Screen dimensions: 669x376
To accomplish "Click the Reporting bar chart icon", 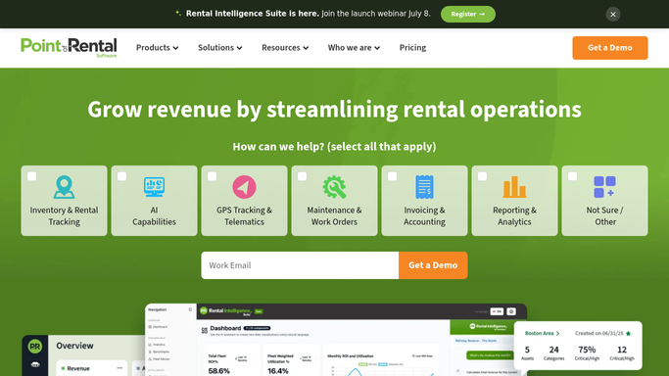I will (514, 187).
